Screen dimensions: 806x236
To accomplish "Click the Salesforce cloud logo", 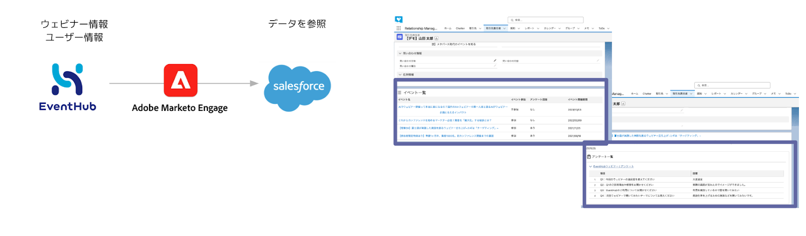I will coord(298,87).
